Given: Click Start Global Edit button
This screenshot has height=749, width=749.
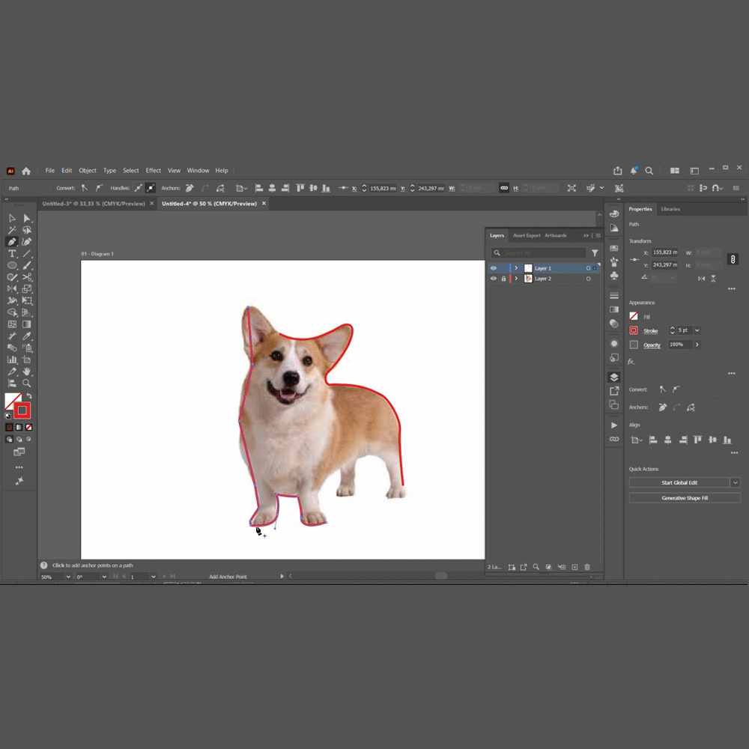Looking at the screenshot, I should (679, 482).
